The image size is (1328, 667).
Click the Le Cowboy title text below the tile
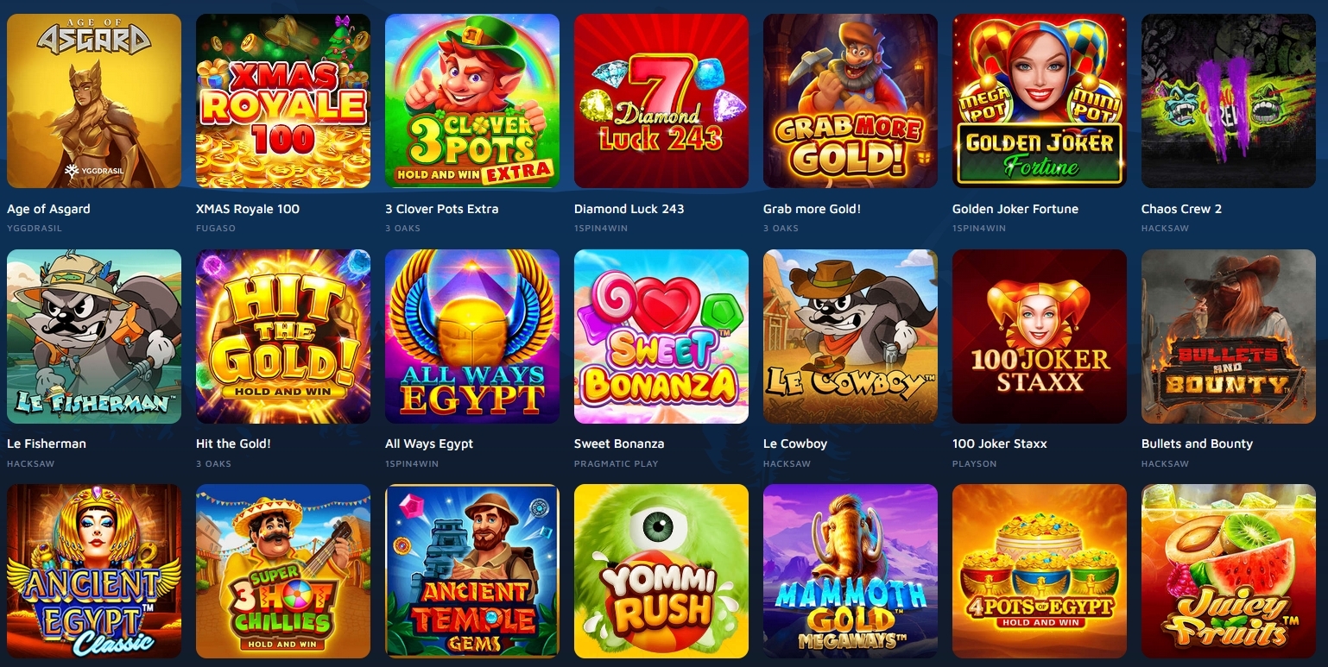click(795, 444)
